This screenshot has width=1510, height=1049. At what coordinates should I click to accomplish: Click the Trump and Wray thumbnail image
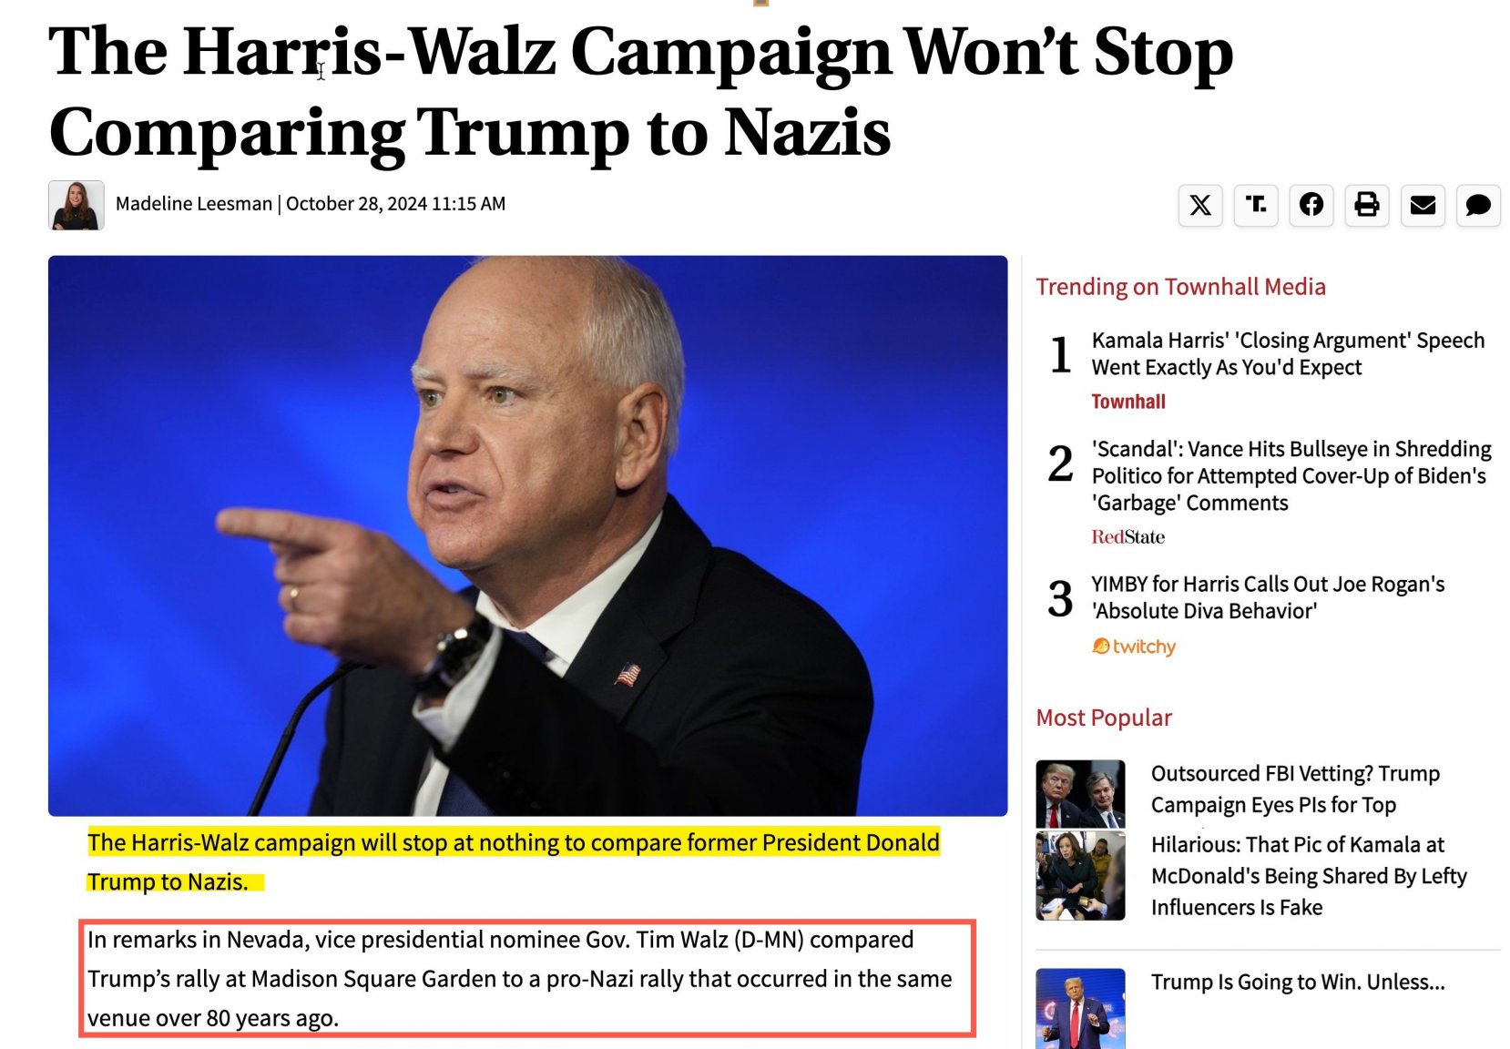tap(1080, 793)
